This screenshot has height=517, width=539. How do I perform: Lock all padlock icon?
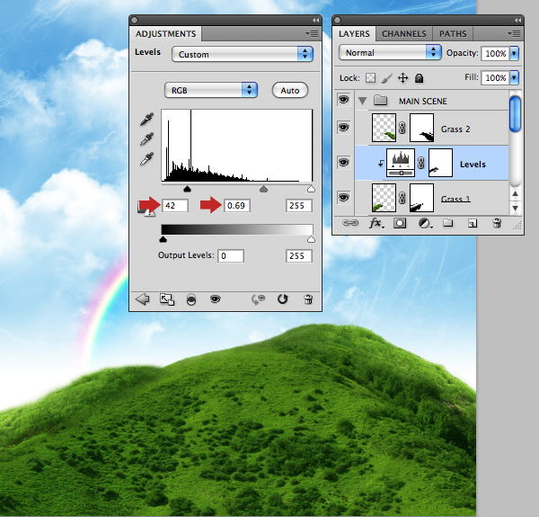click(x=419, y=78)
